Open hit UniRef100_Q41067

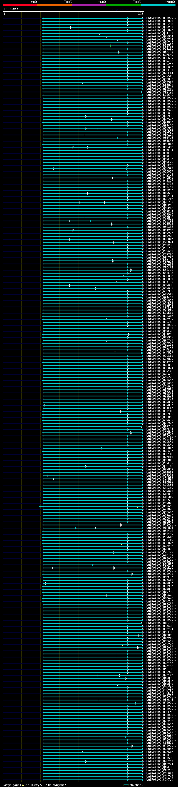tap(160, 190)
